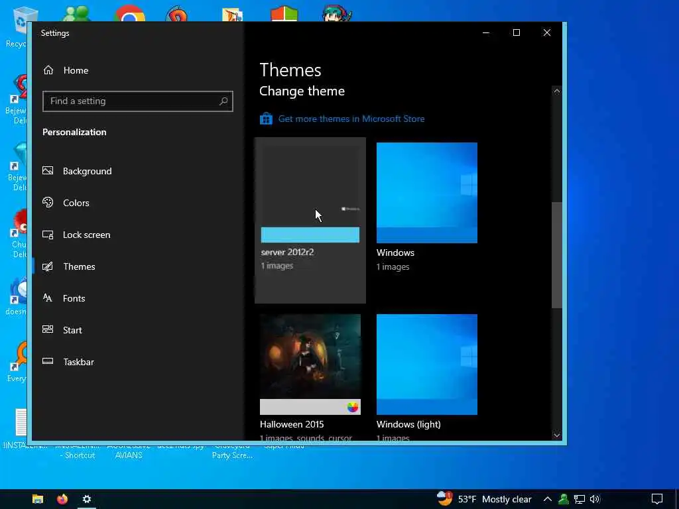Click the Colors palette icon
This screenshot has width=679, height=509.
48,202
